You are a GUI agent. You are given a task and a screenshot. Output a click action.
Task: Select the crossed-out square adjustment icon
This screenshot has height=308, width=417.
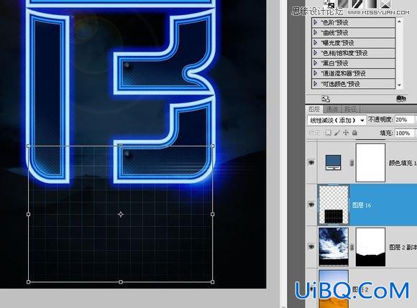385,4
